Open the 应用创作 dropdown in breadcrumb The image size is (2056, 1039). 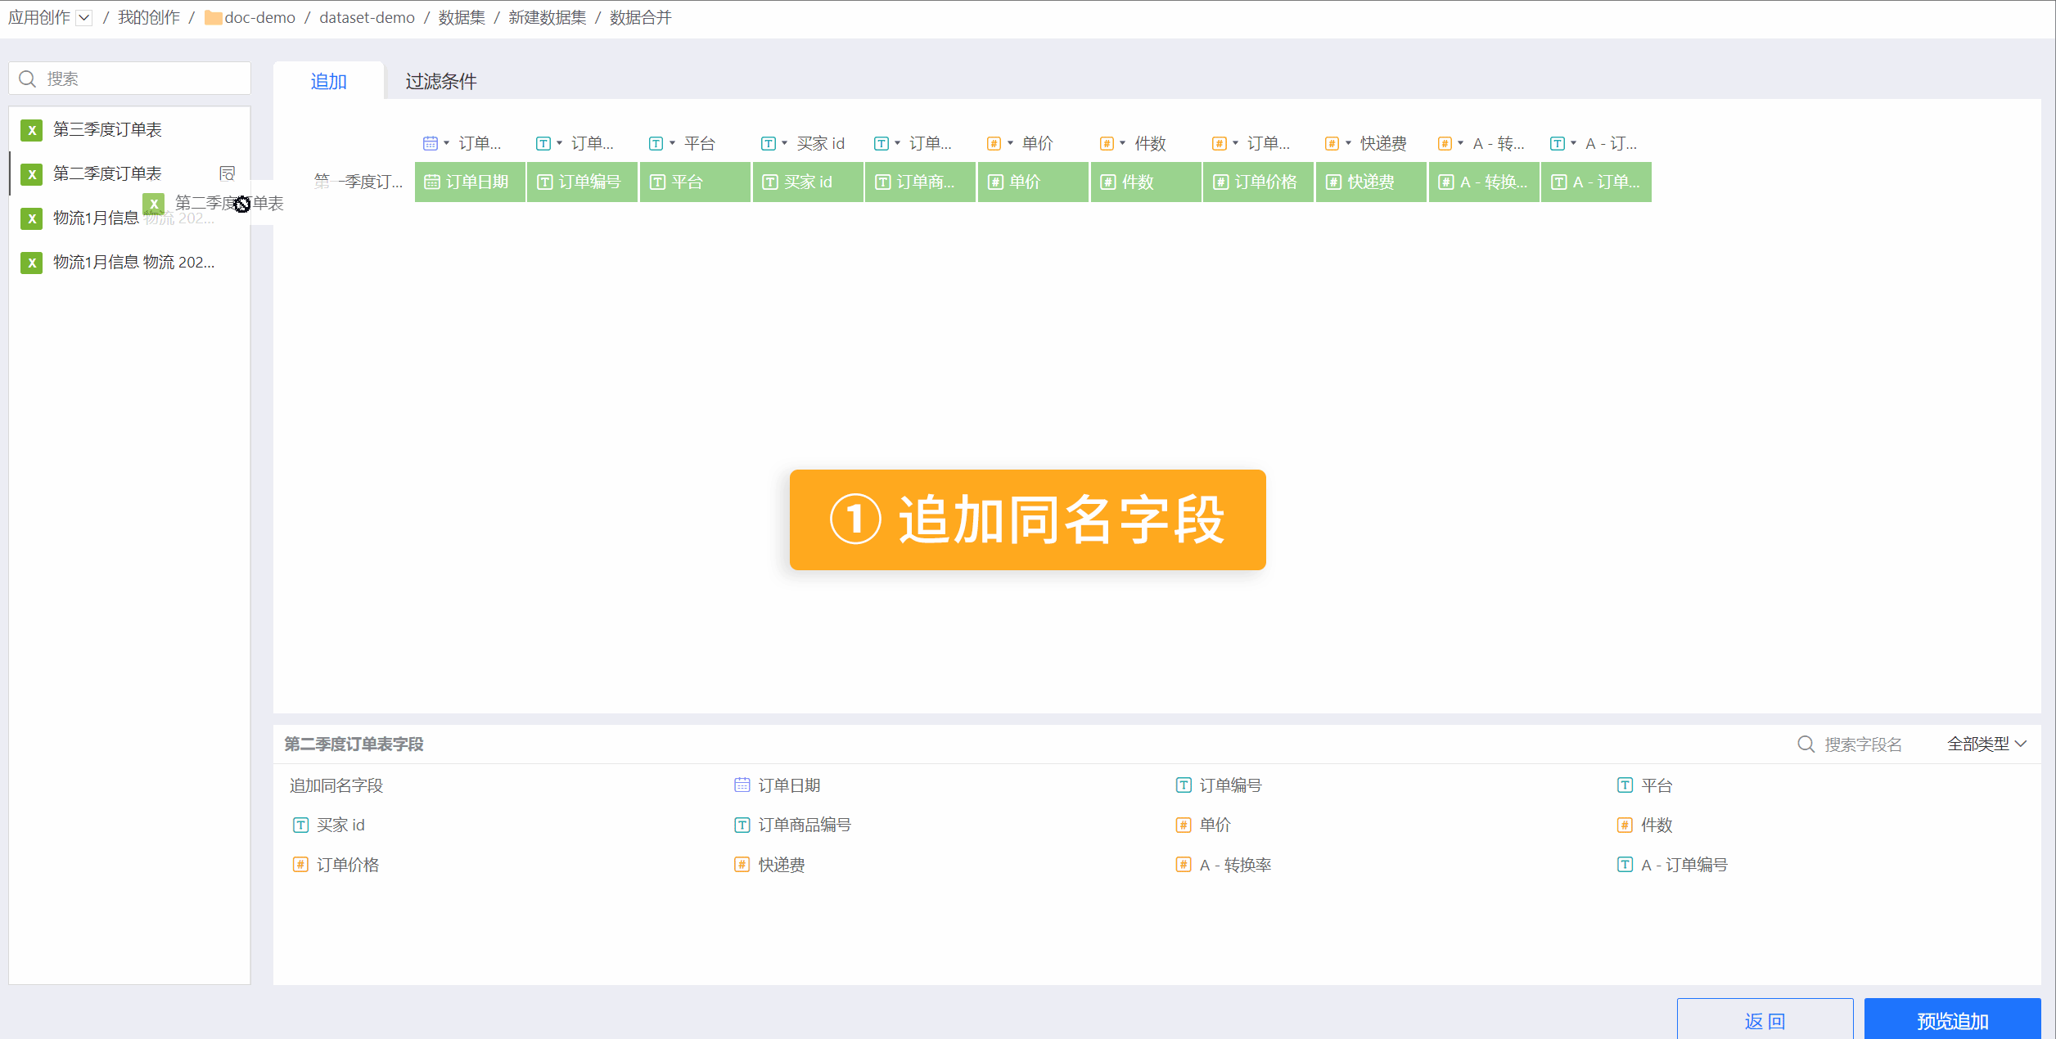click(x=84, y=18)
